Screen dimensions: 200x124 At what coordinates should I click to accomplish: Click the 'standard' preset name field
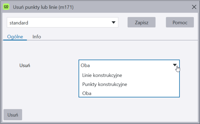click(58, 23)
